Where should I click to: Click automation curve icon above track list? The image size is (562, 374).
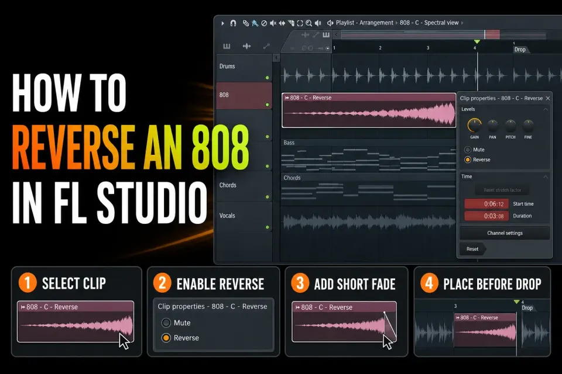pos(266,46)
